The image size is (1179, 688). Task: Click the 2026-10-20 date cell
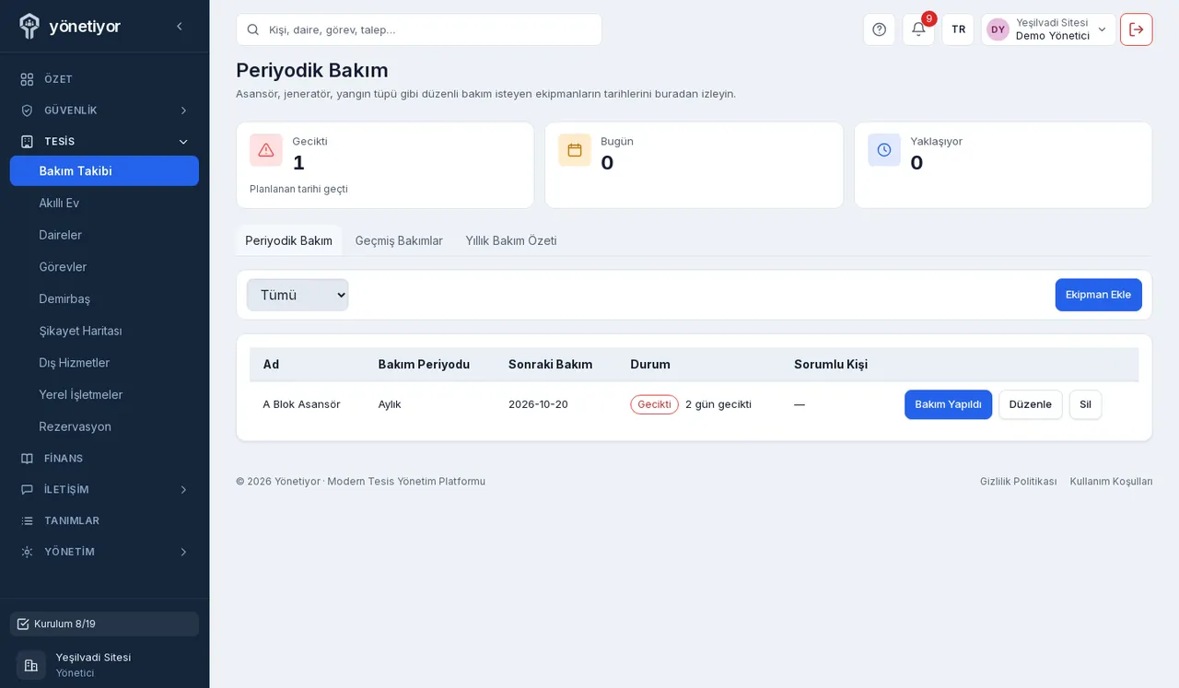[x=538, y=404]
